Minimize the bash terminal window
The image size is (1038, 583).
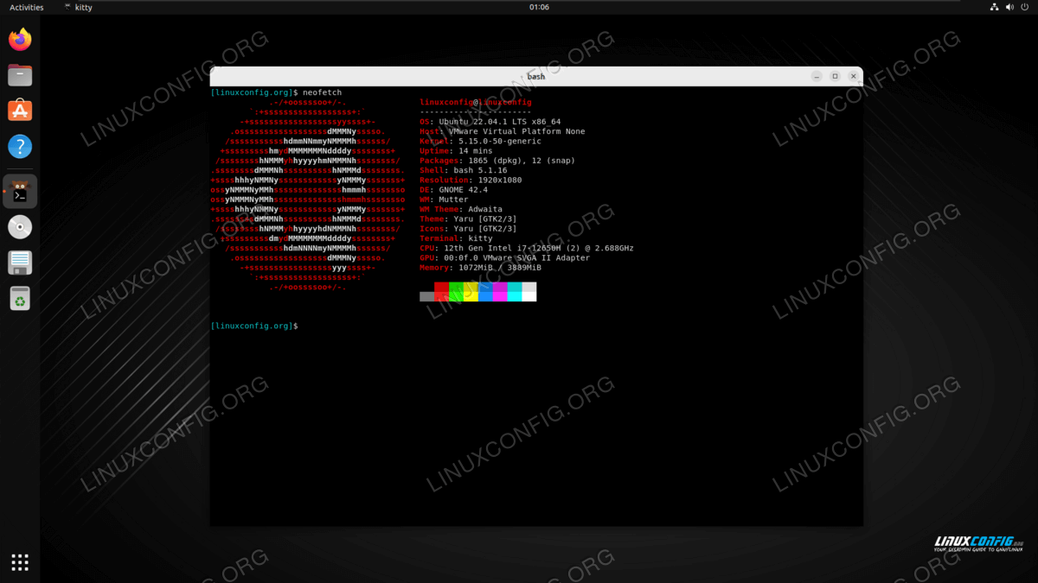(x=817, y=76)
